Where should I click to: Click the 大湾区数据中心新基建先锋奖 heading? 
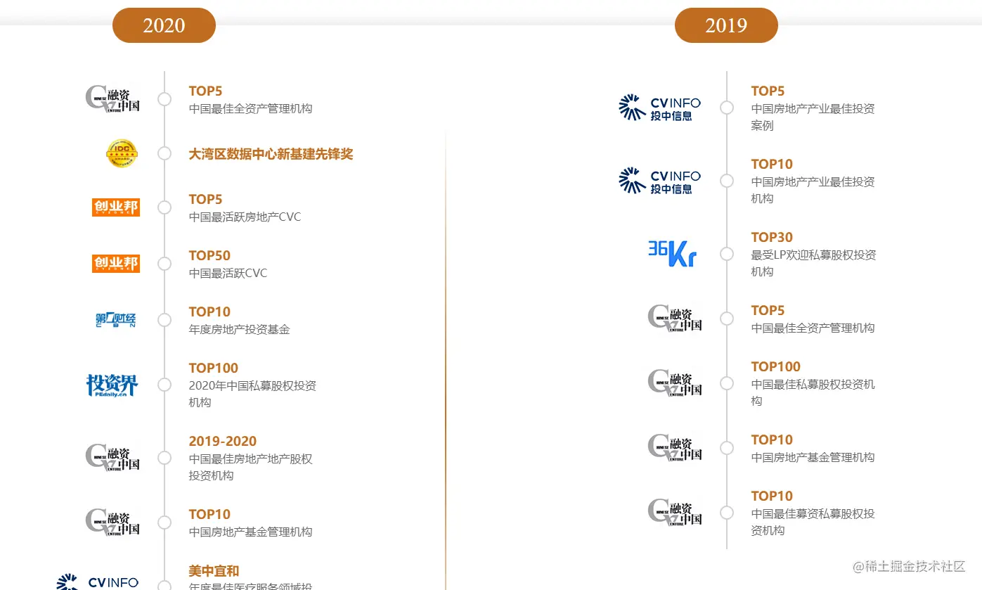(271, 154)
